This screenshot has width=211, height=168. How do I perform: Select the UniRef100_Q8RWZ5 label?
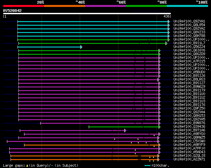(189, 138)
